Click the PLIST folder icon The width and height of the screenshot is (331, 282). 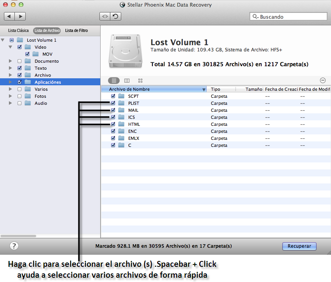121,103
